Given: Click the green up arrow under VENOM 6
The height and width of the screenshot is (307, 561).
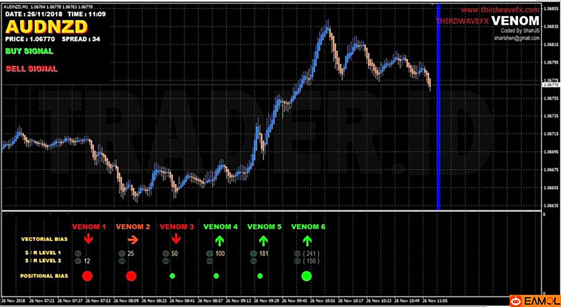Looking at the screenshot, I should tap(307, 241).
